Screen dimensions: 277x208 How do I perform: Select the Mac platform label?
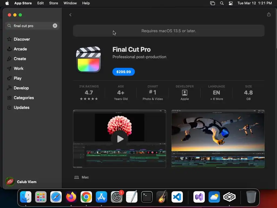pyautogui.click(x=82, y=177)
